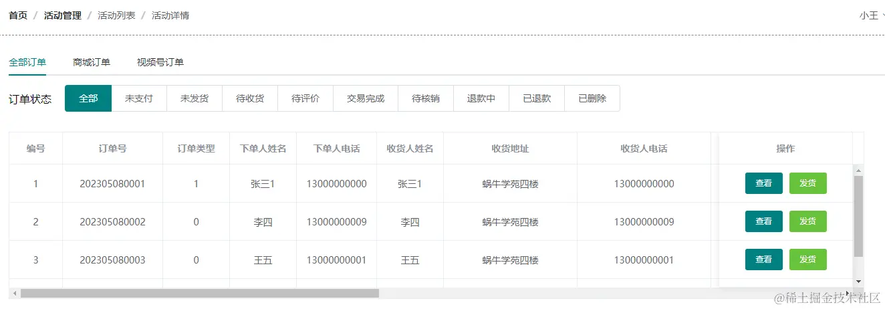Image resolution: width=885 pixels, height=309 pixels.
Task: Click the 下单人电话 column header
Action: coord(337,148)
